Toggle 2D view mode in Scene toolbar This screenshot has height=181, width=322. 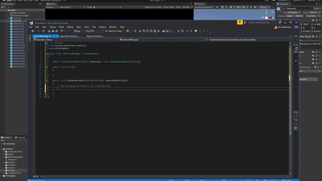click(x=217, y=7)
